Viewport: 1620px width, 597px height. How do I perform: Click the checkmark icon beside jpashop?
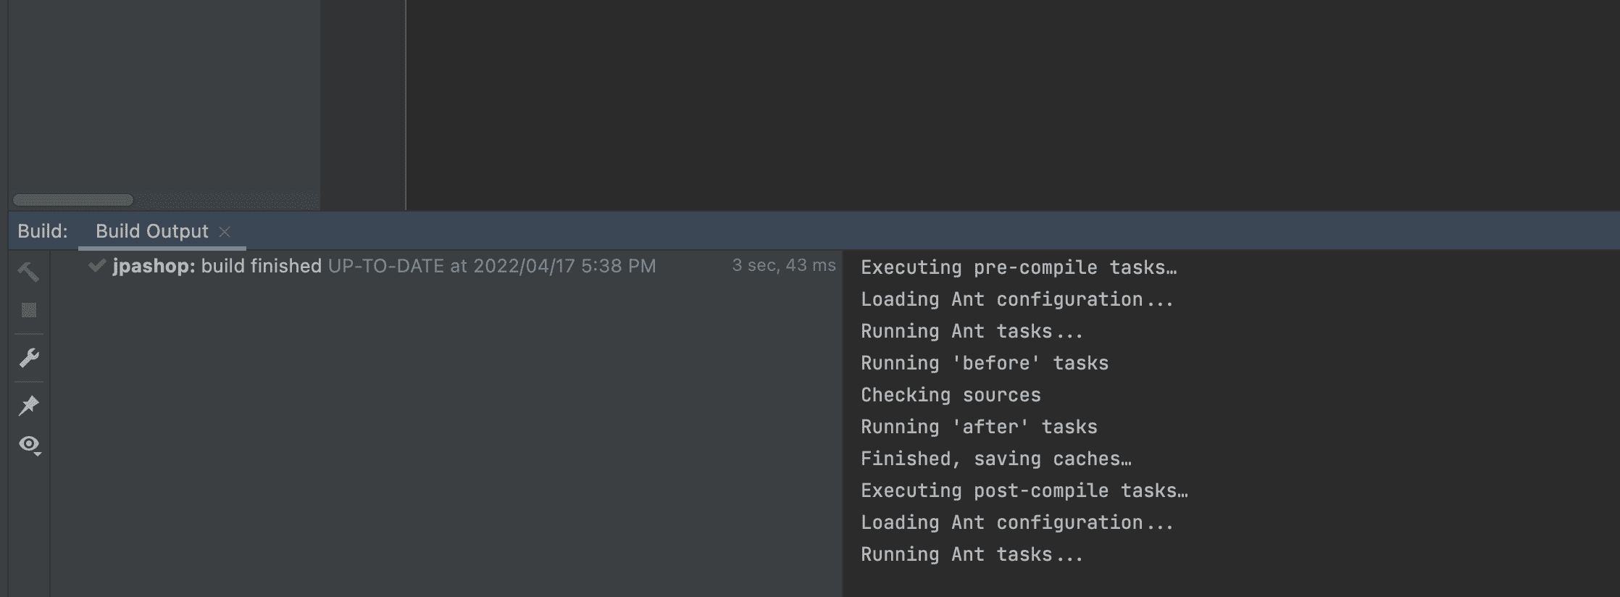point(96,266)
